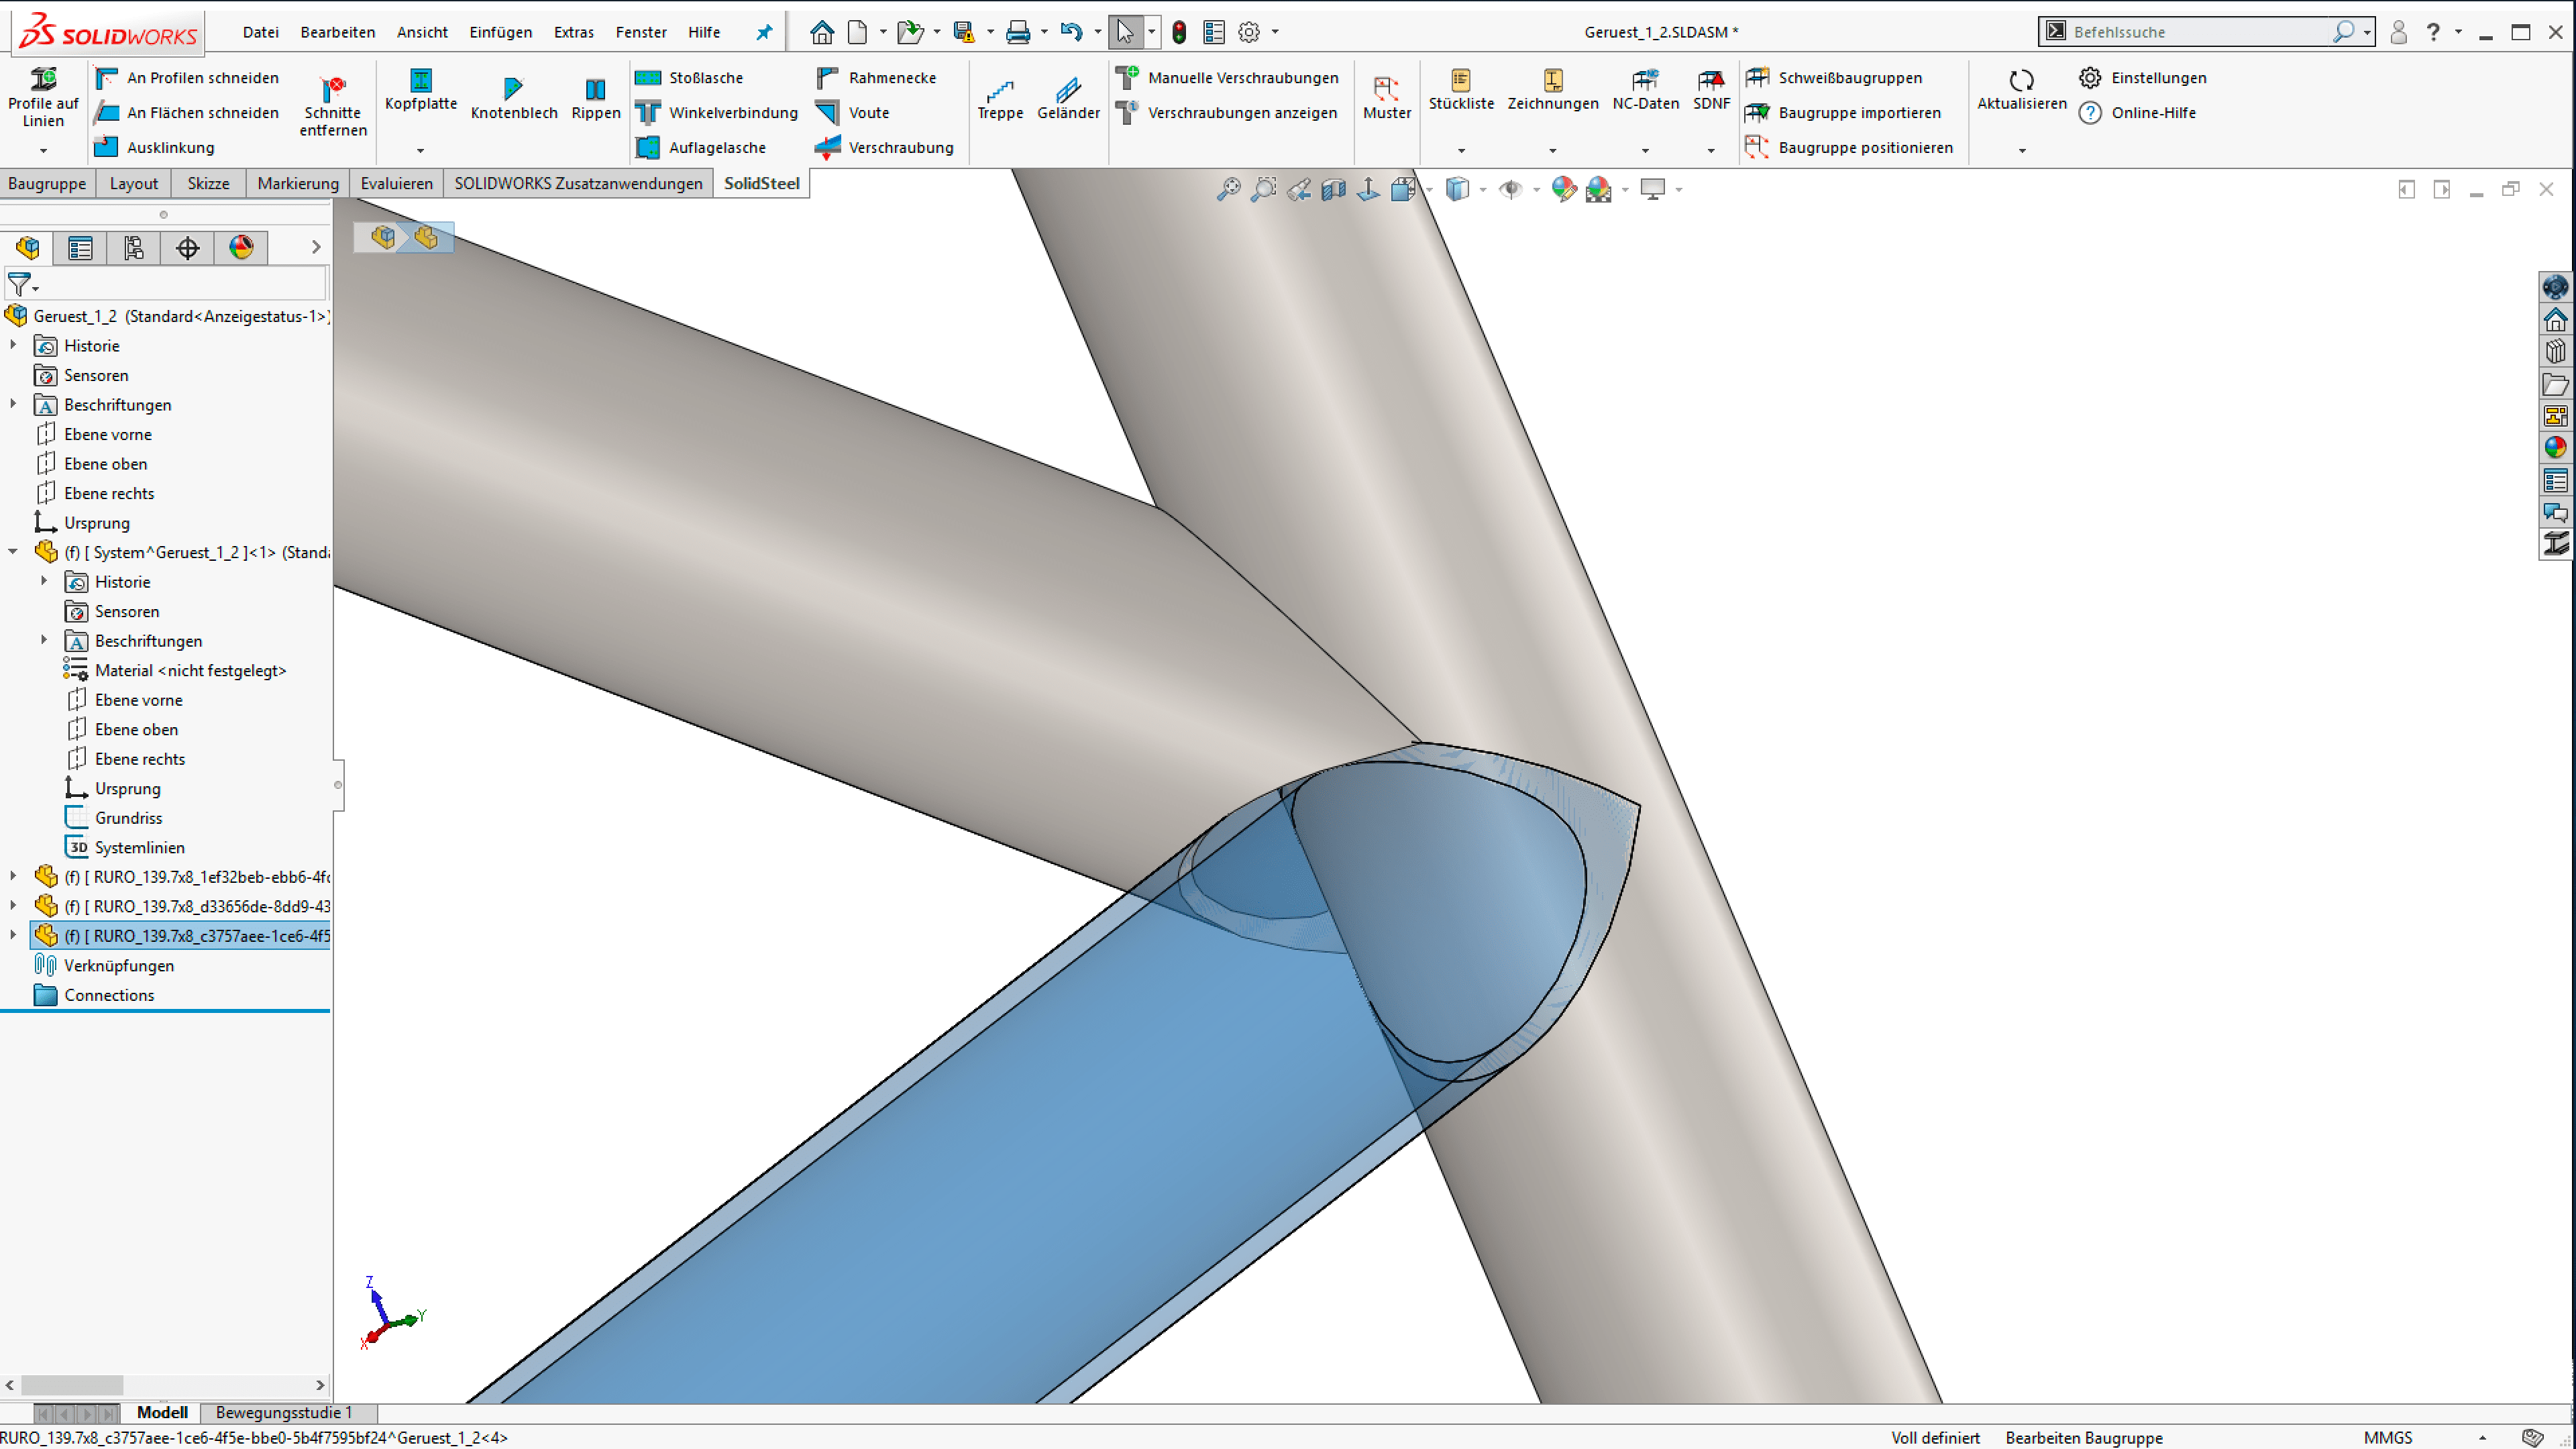Viewport: 2576px width, 1449px height.
Task: Click the NC-Daten export icon
Action: click(1645, 80)
